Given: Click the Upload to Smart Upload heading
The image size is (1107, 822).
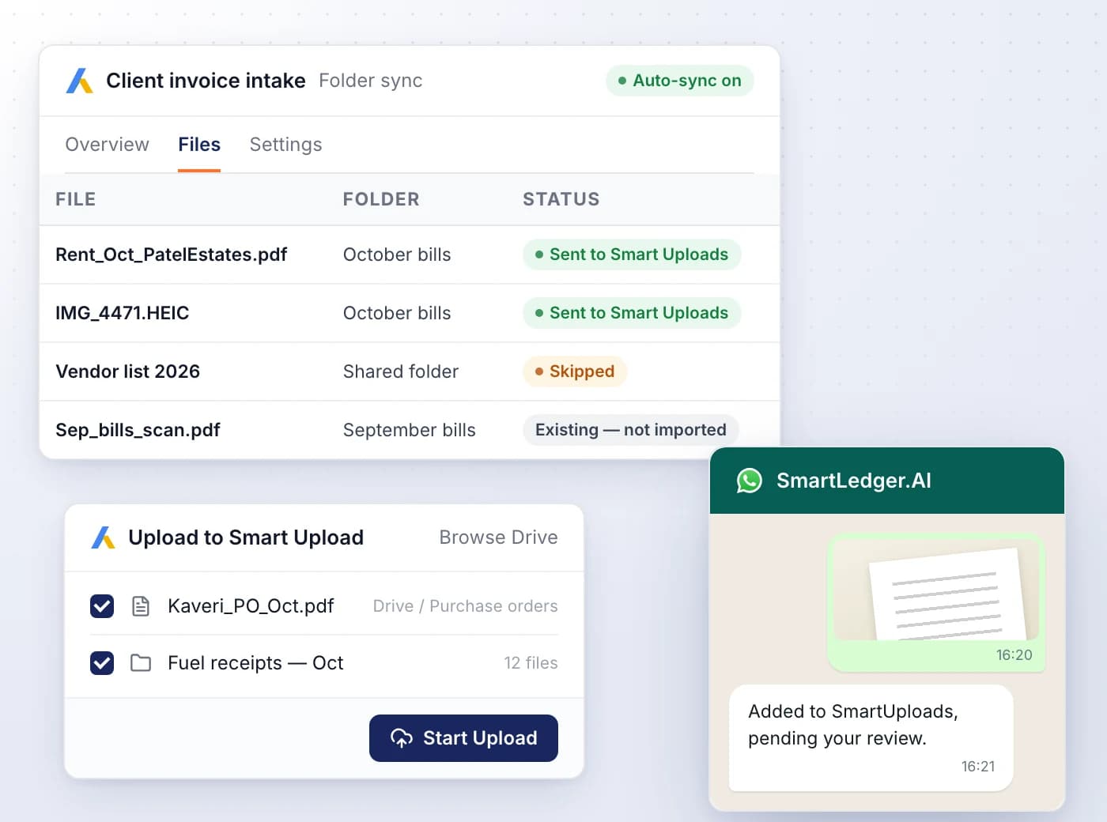Looking at the screenshot, I should [x=246, y=537].
